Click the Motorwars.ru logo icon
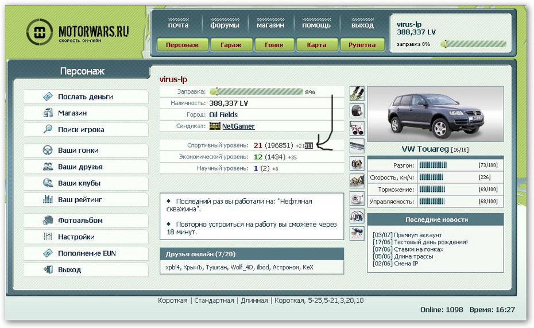 (40, 32)
